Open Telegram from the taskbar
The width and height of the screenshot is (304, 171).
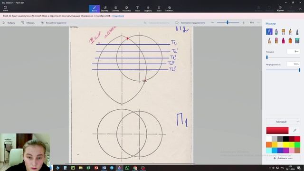pyautogui.click(x=112, y=168)
